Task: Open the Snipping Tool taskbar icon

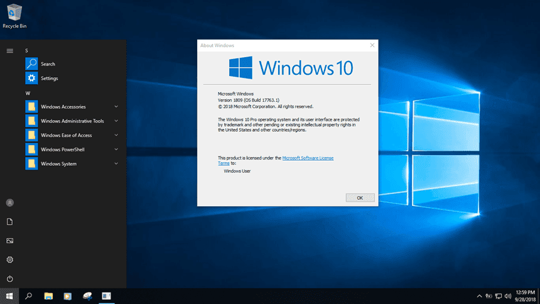Action: tap(87, 296)
